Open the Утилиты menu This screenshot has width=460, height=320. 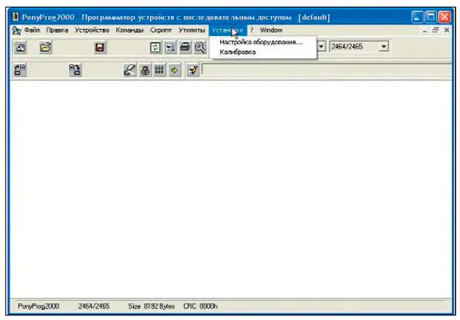click(x=192, y=30)
